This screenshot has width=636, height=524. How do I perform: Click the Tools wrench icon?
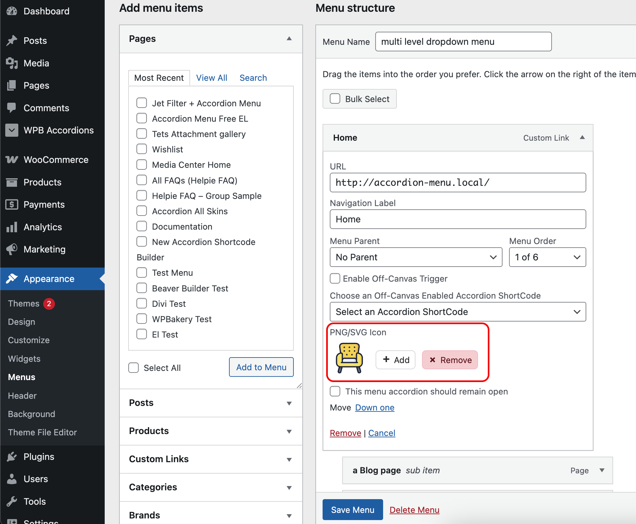pyautogui.click(x=12, y=501)
